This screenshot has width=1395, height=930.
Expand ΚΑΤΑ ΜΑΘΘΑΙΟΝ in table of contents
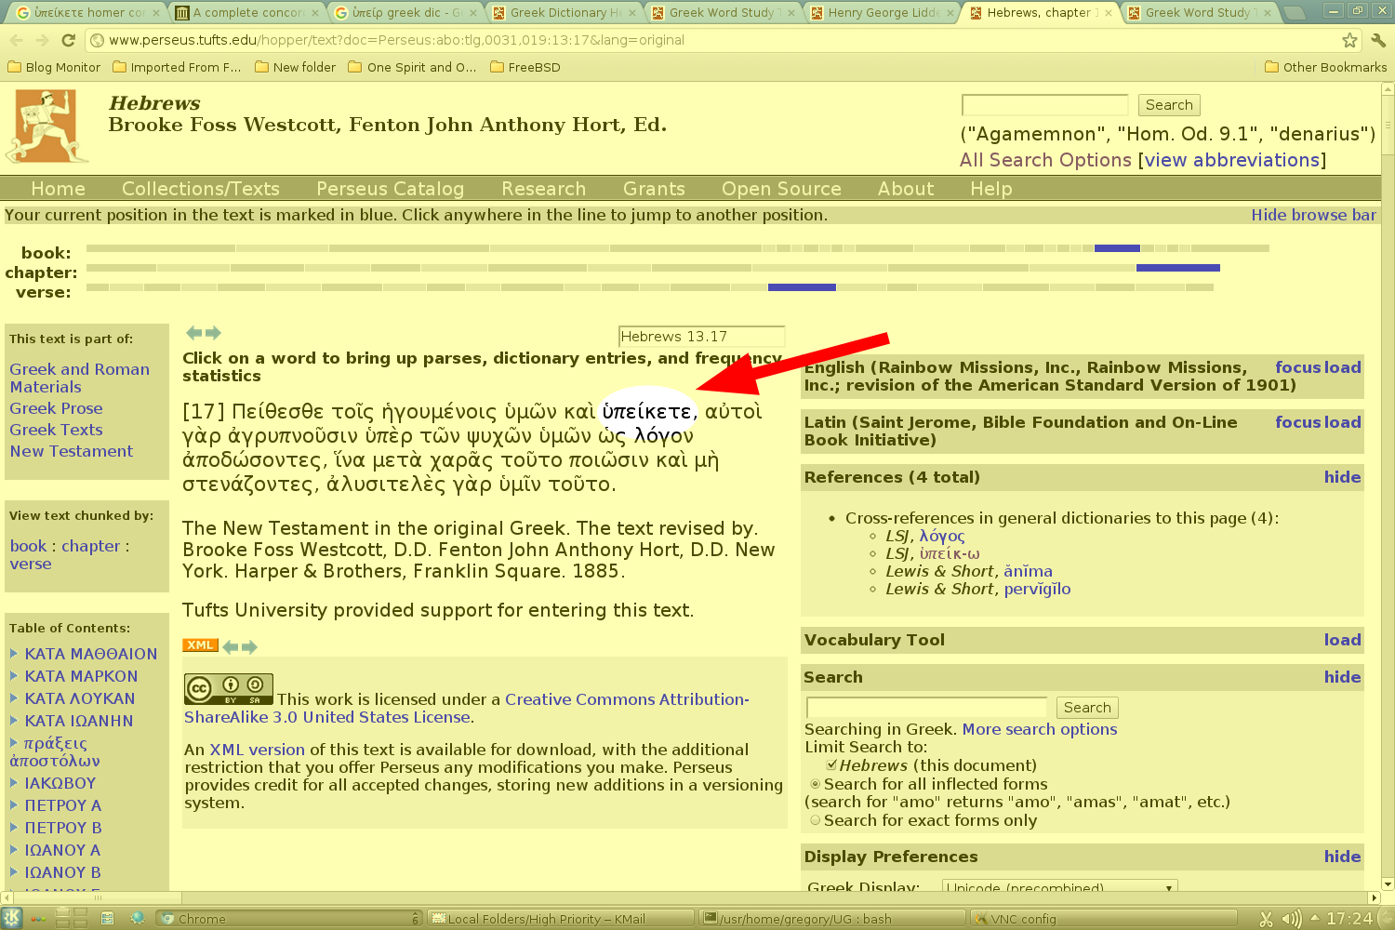[x=14, y=653]
